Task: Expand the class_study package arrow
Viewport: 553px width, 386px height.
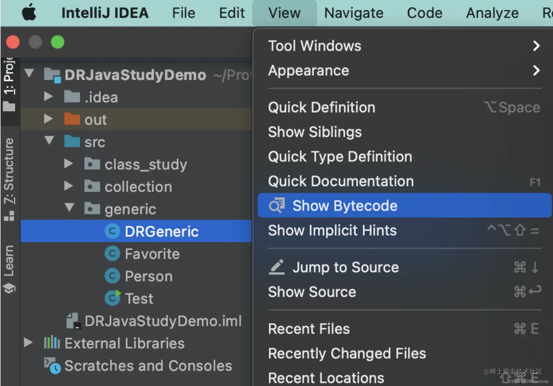Action: click(68, 164)
